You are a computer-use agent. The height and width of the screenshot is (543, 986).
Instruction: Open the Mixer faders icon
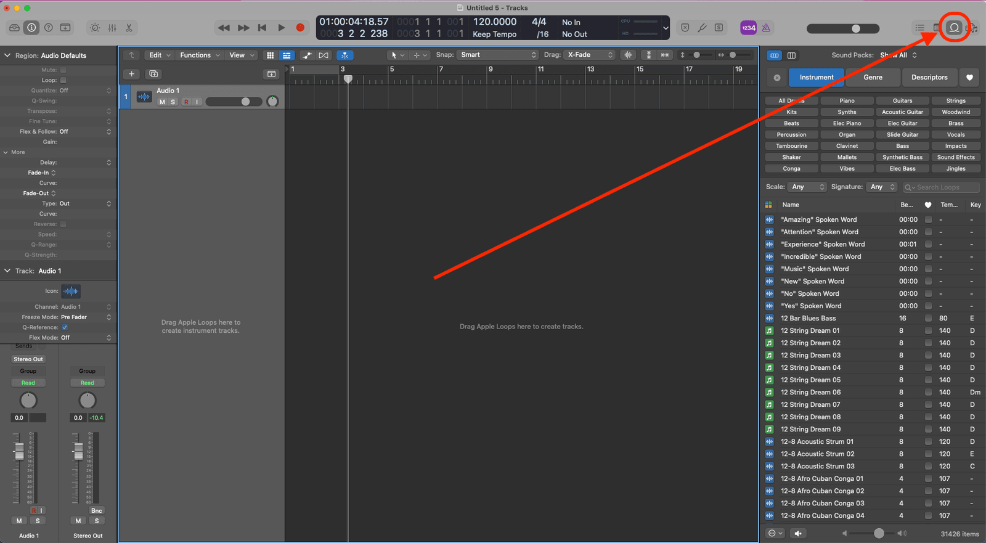pyautogui.click(x=112, y=28)
